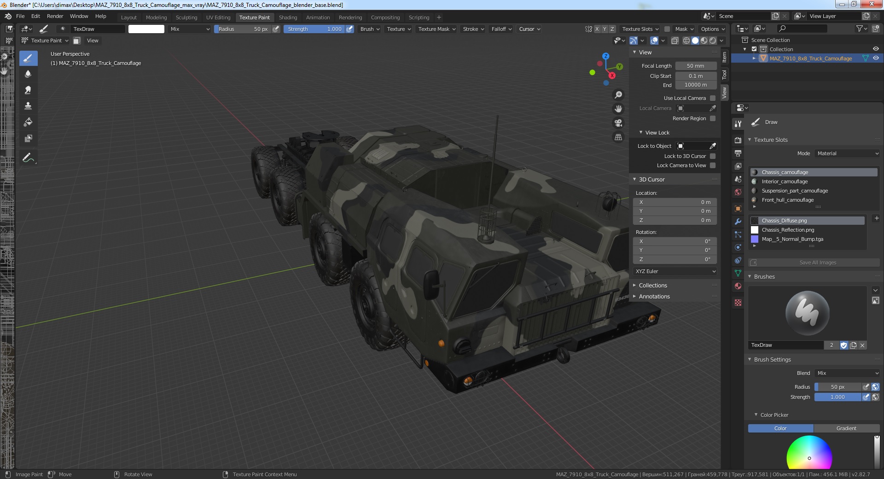This screenshot has width=884, height=479.
Task: Select the Color mode button
Action: (780, 428)
